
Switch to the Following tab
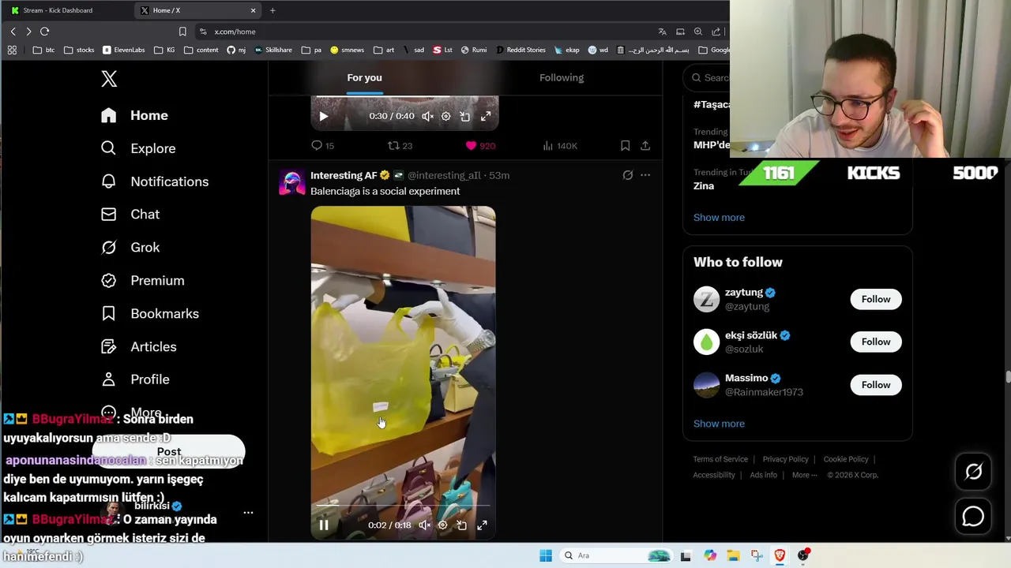point(562,77)
